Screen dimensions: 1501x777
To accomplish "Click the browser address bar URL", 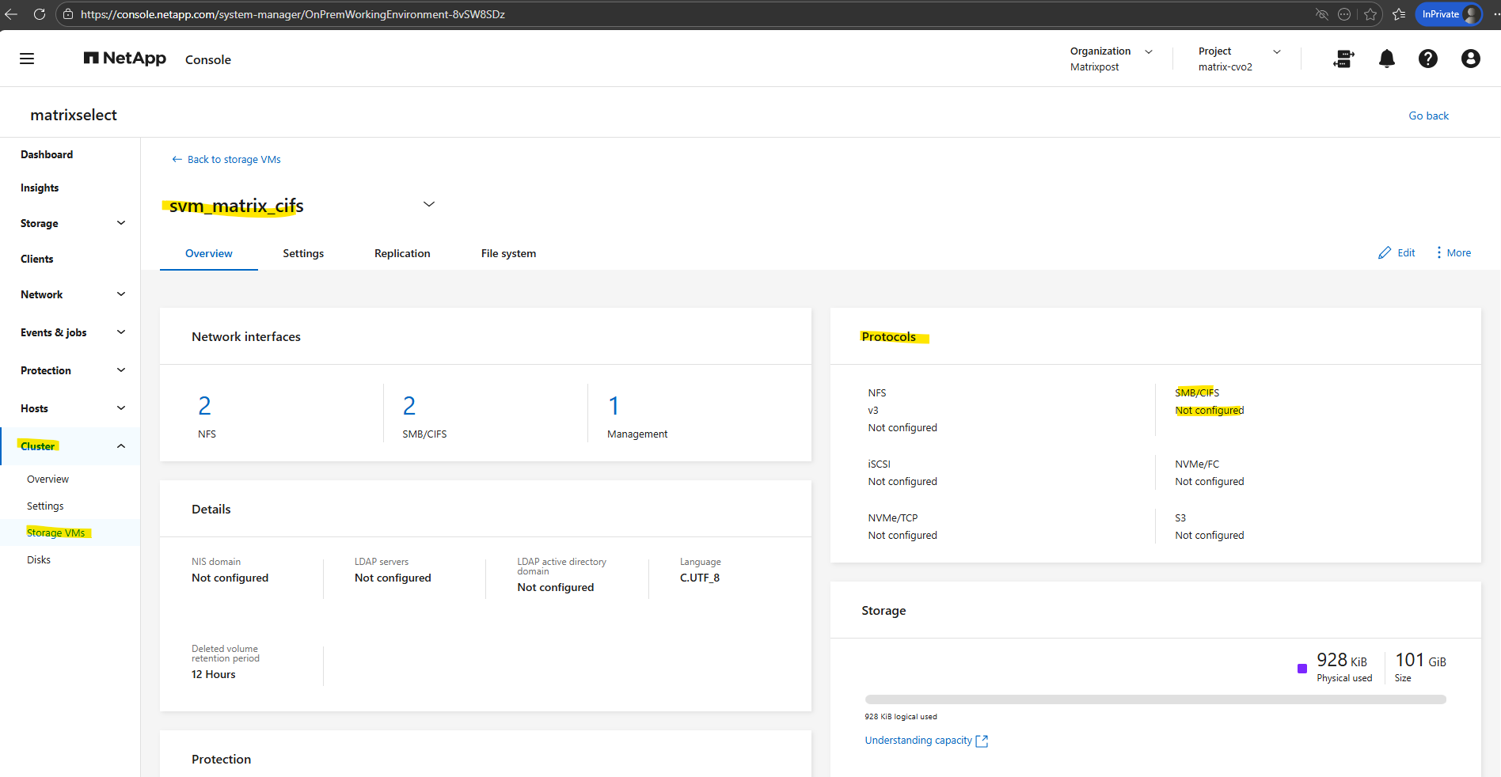I will pos(293,14).
